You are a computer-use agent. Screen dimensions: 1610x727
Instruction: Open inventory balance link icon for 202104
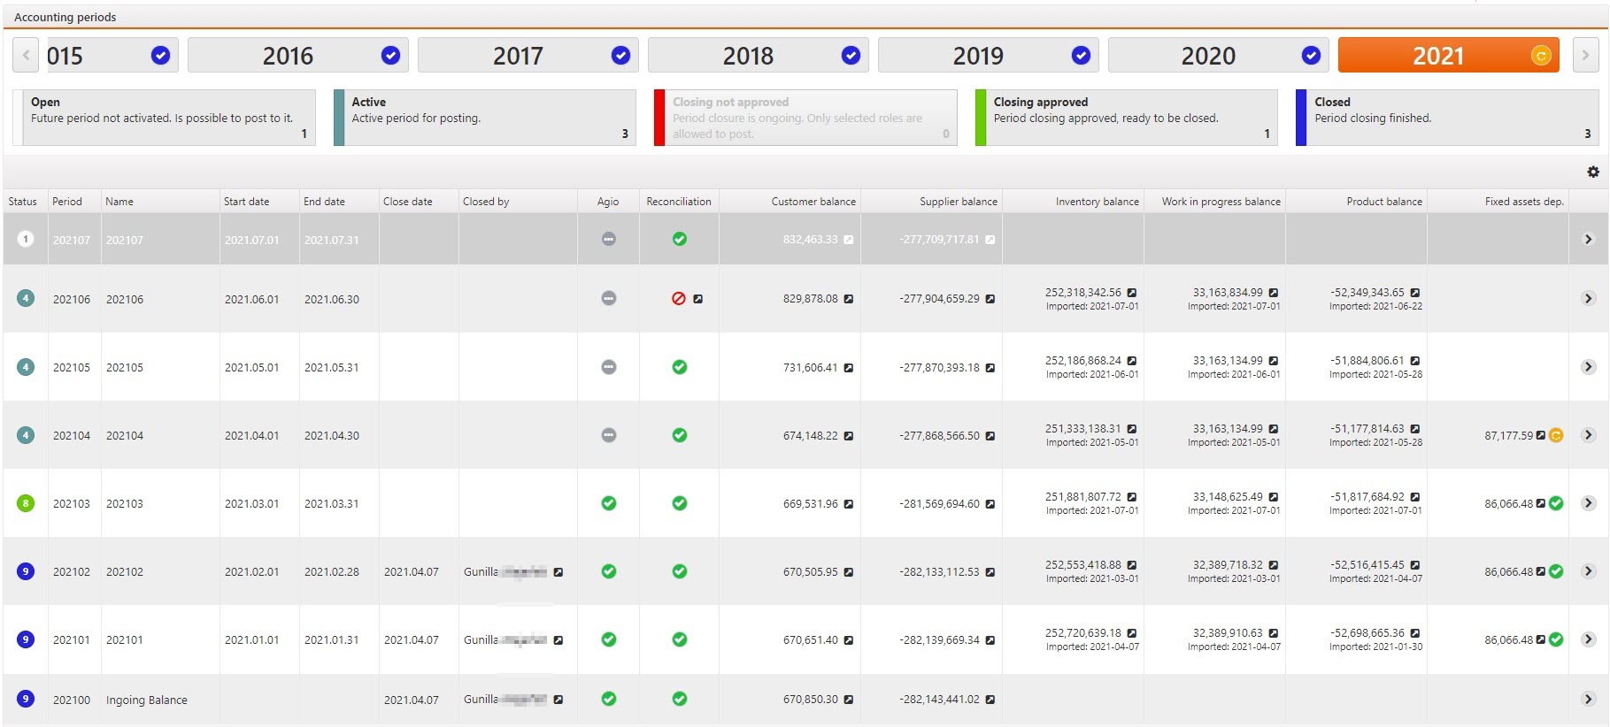pos(1131,429)
